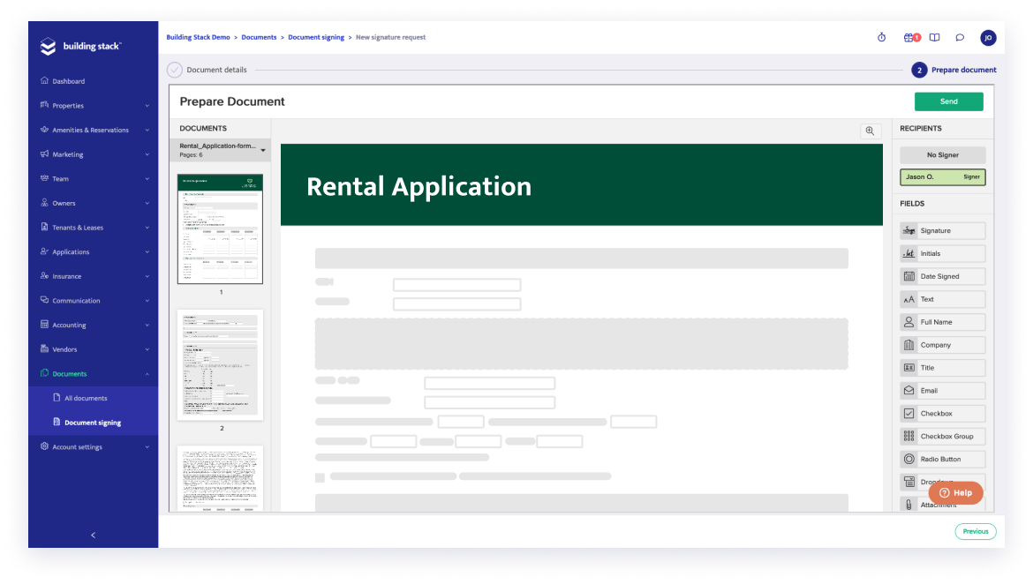Select the Checkbox field tool
The width and height of the screenshot is (1033, 584).
coord(942,413)
